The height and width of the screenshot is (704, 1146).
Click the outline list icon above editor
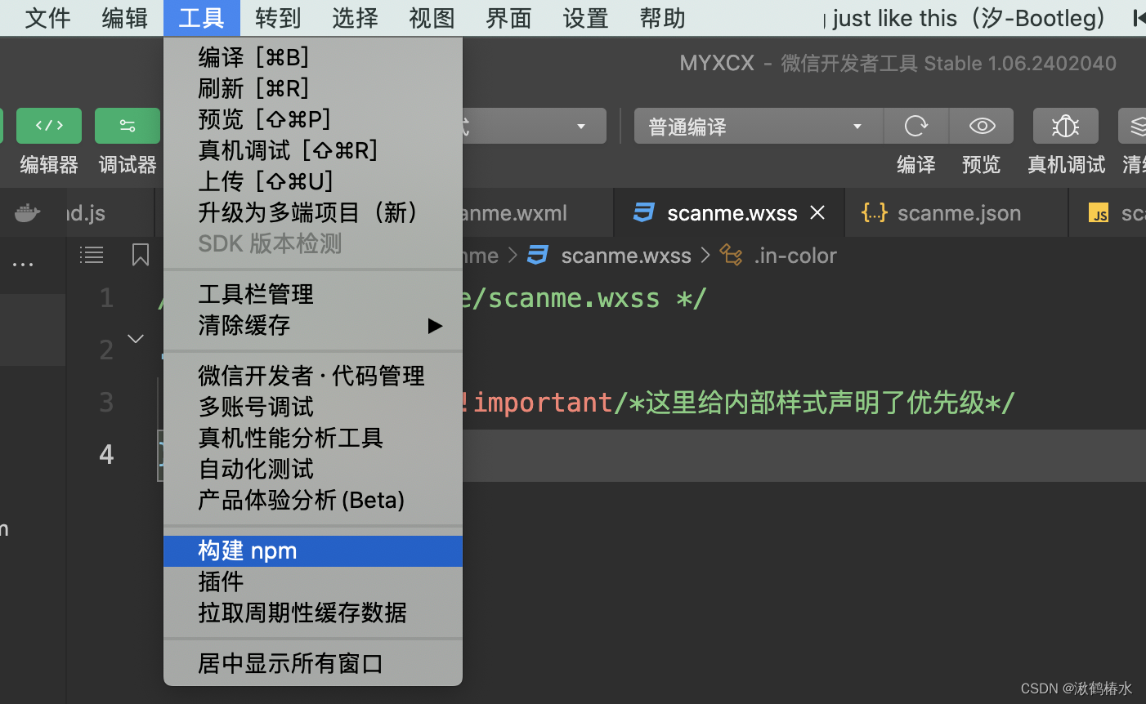click(x=92, y=255)
